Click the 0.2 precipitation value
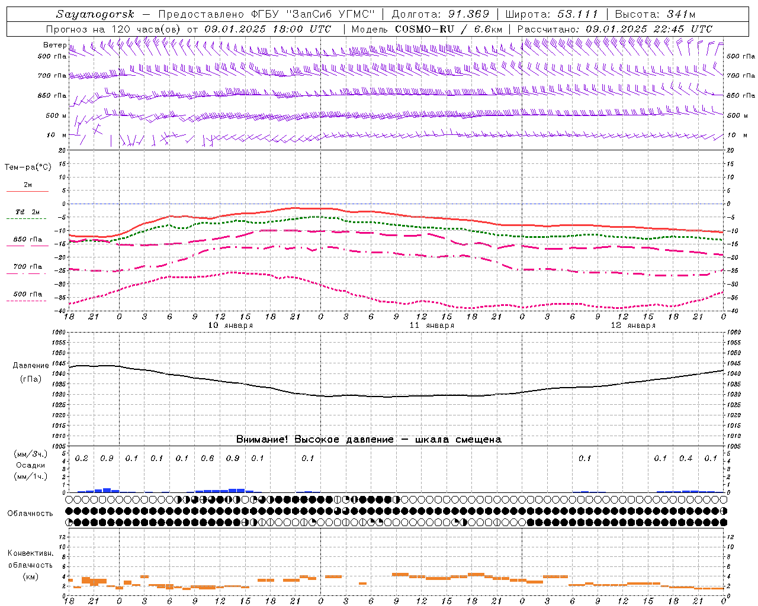 [82, 459]
